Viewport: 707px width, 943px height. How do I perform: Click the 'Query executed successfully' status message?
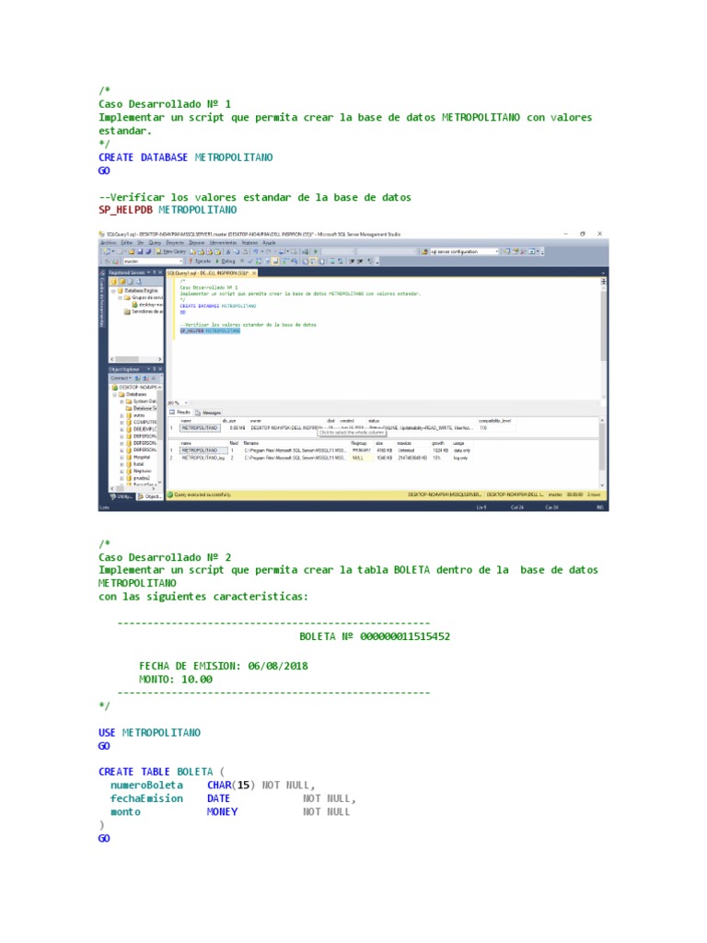click(202, 495)
